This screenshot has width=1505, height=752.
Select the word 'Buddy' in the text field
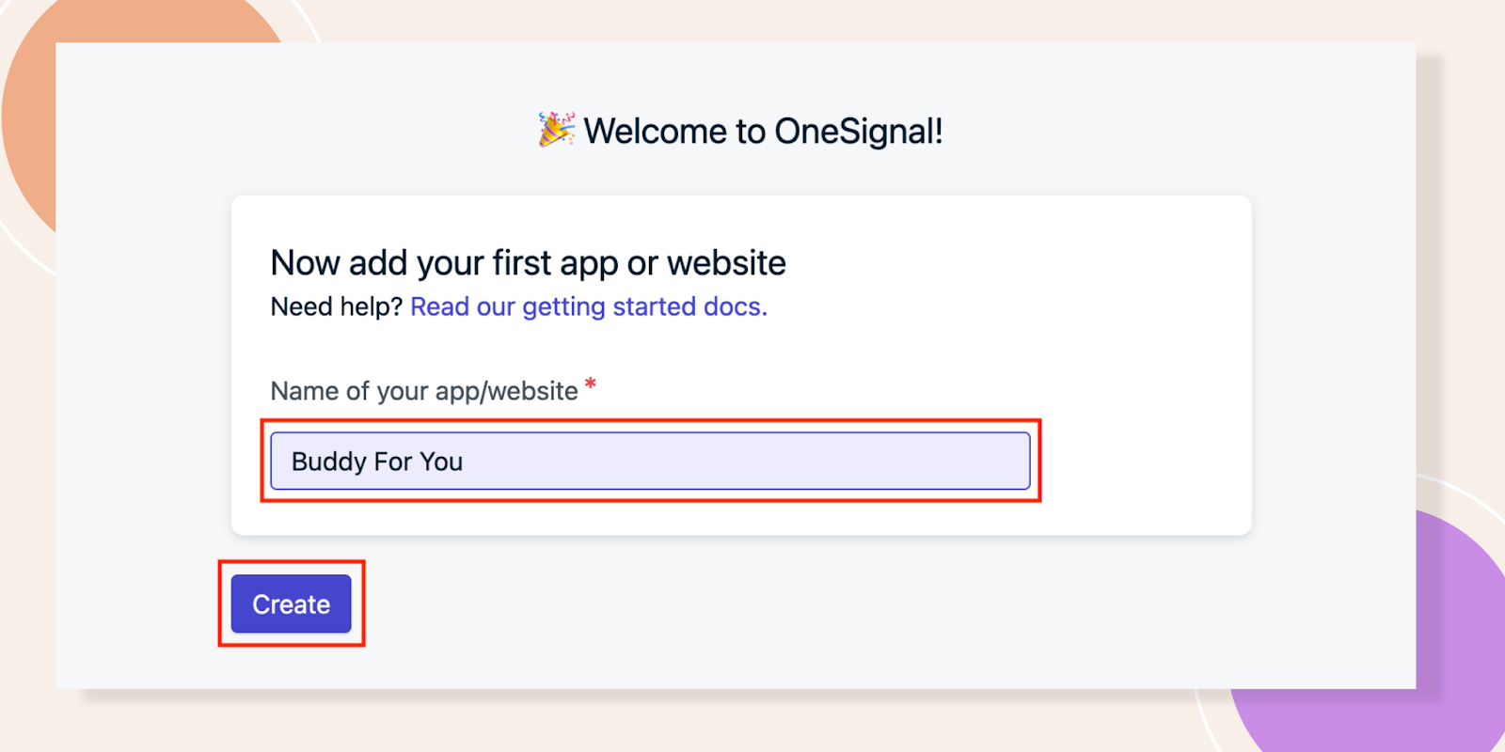tap(329, 461)
